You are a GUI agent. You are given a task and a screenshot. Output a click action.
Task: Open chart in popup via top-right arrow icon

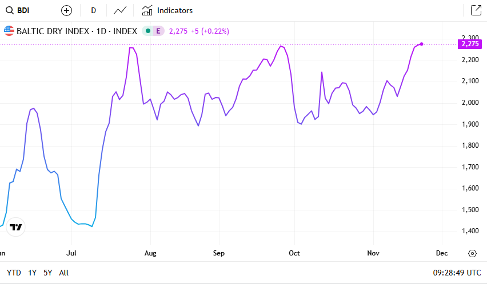(476, 10)
